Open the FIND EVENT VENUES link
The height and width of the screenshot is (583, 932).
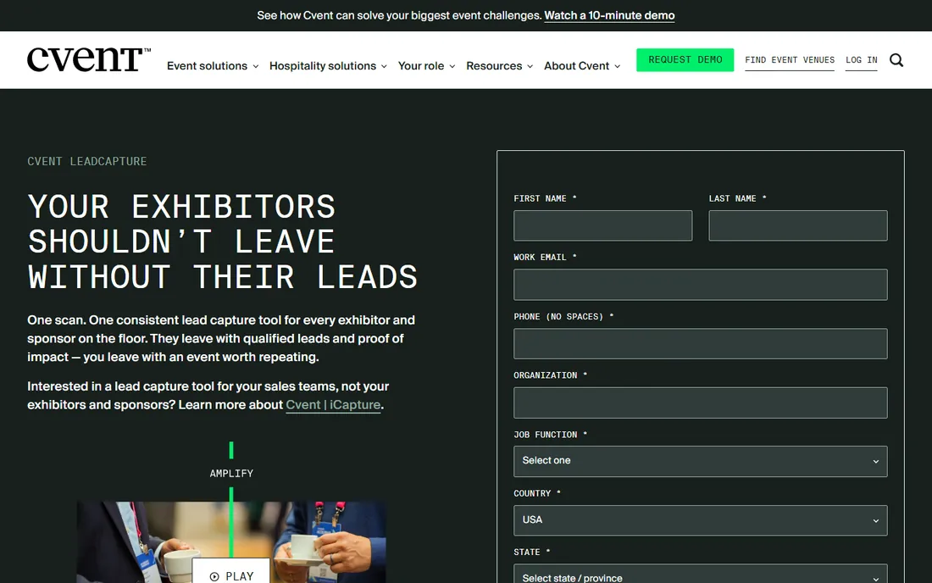click(x=790, y=60)
